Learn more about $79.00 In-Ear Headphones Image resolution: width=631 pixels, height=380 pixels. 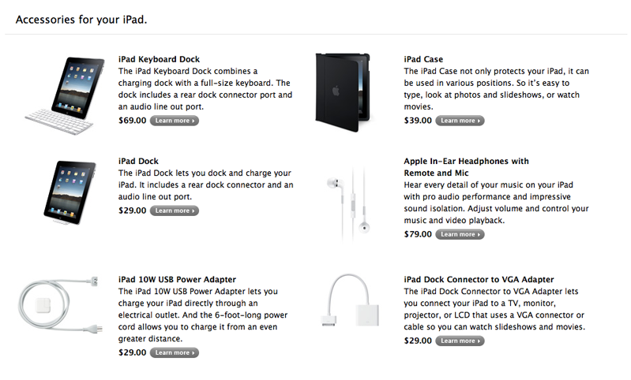(460, 234)
